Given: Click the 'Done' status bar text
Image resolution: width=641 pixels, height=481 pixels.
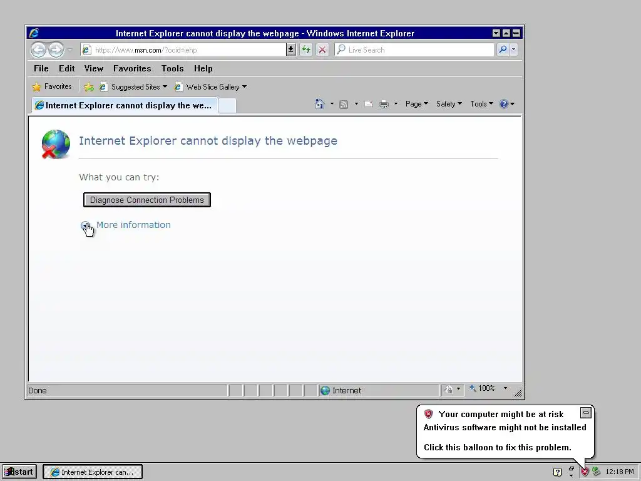Looking at the screenshot, I should click(37, 391).
